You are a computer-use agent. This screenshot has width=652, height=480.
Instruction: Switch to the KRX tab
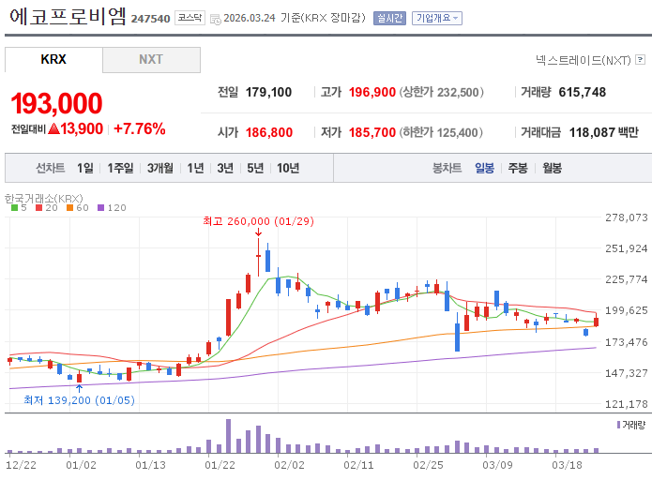pyautogui.click(x=53, y=59)
